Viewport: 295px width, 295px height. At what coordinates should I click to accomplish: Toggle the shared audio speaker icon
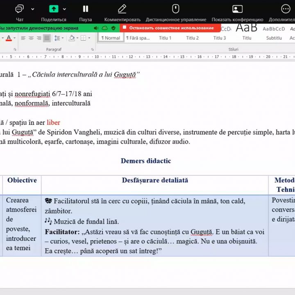(x=96, y=28)
